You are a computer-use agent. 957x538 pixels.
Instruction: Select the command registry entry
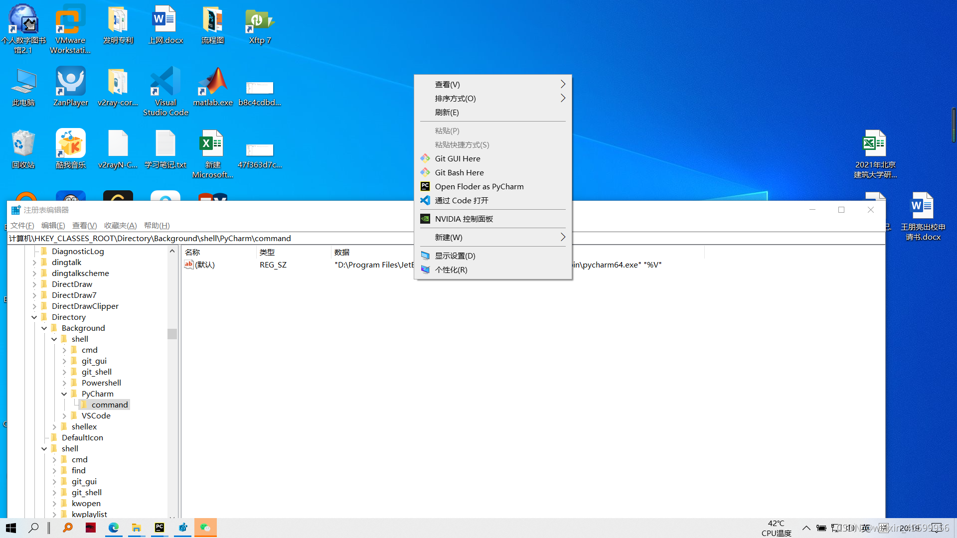109,404
